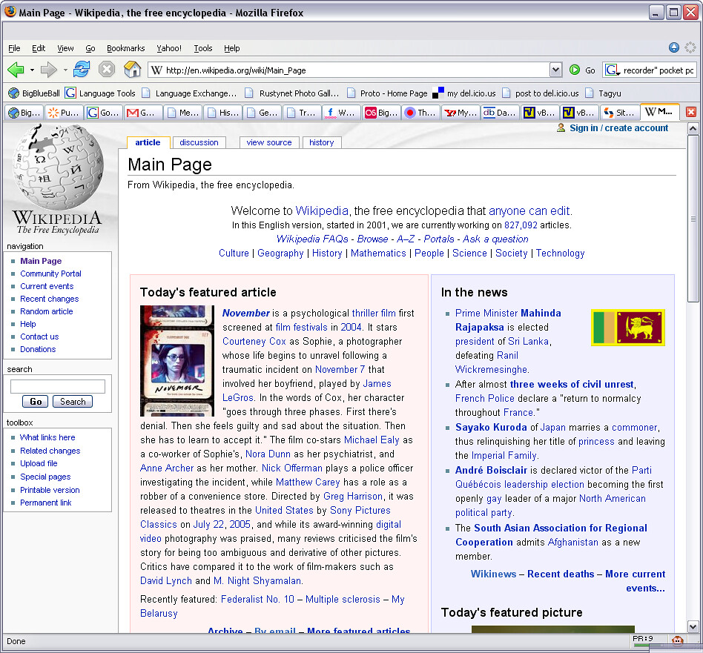Navigate to the browser Home page
The height and width of the screenshot is (653, 703).
tap(131, 70)
